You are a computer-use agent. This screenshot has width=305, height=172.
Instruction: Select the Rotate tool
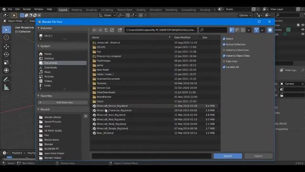6,54
